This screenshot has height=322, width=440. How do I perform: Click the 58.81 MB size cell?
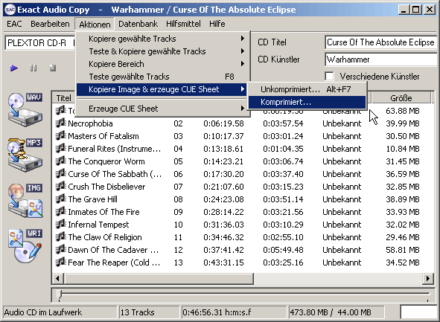click(402, 250)
